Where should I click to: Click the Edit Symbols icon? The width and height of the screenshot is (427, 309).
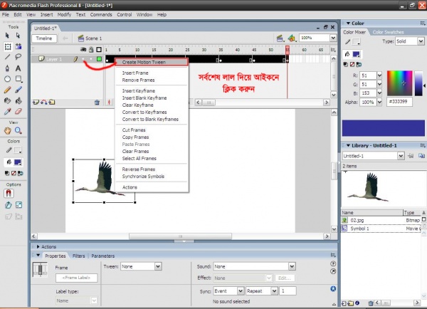pos(292,38)
